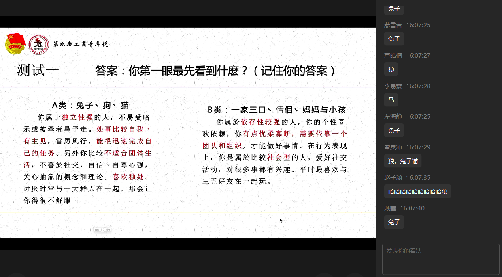The width and height of the screenshot is (502, 277).
Task: Click username 赵子涵 in chat panel
Action: point(393,178)
